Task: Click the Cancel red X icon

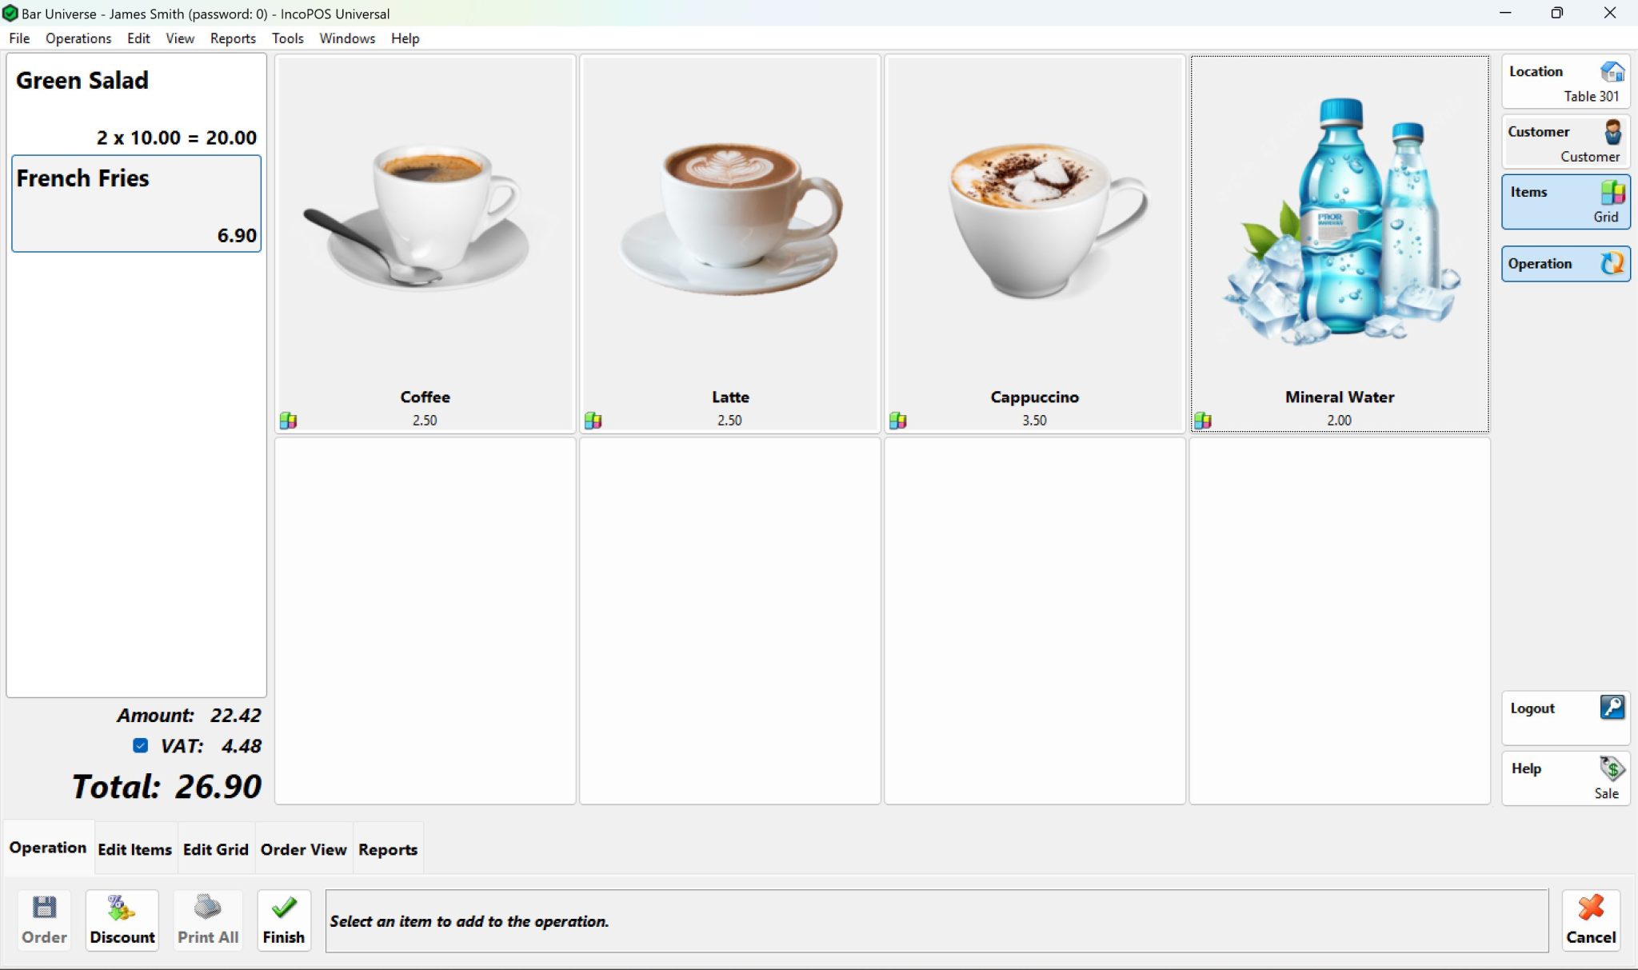Action: tap(1591, 908)
